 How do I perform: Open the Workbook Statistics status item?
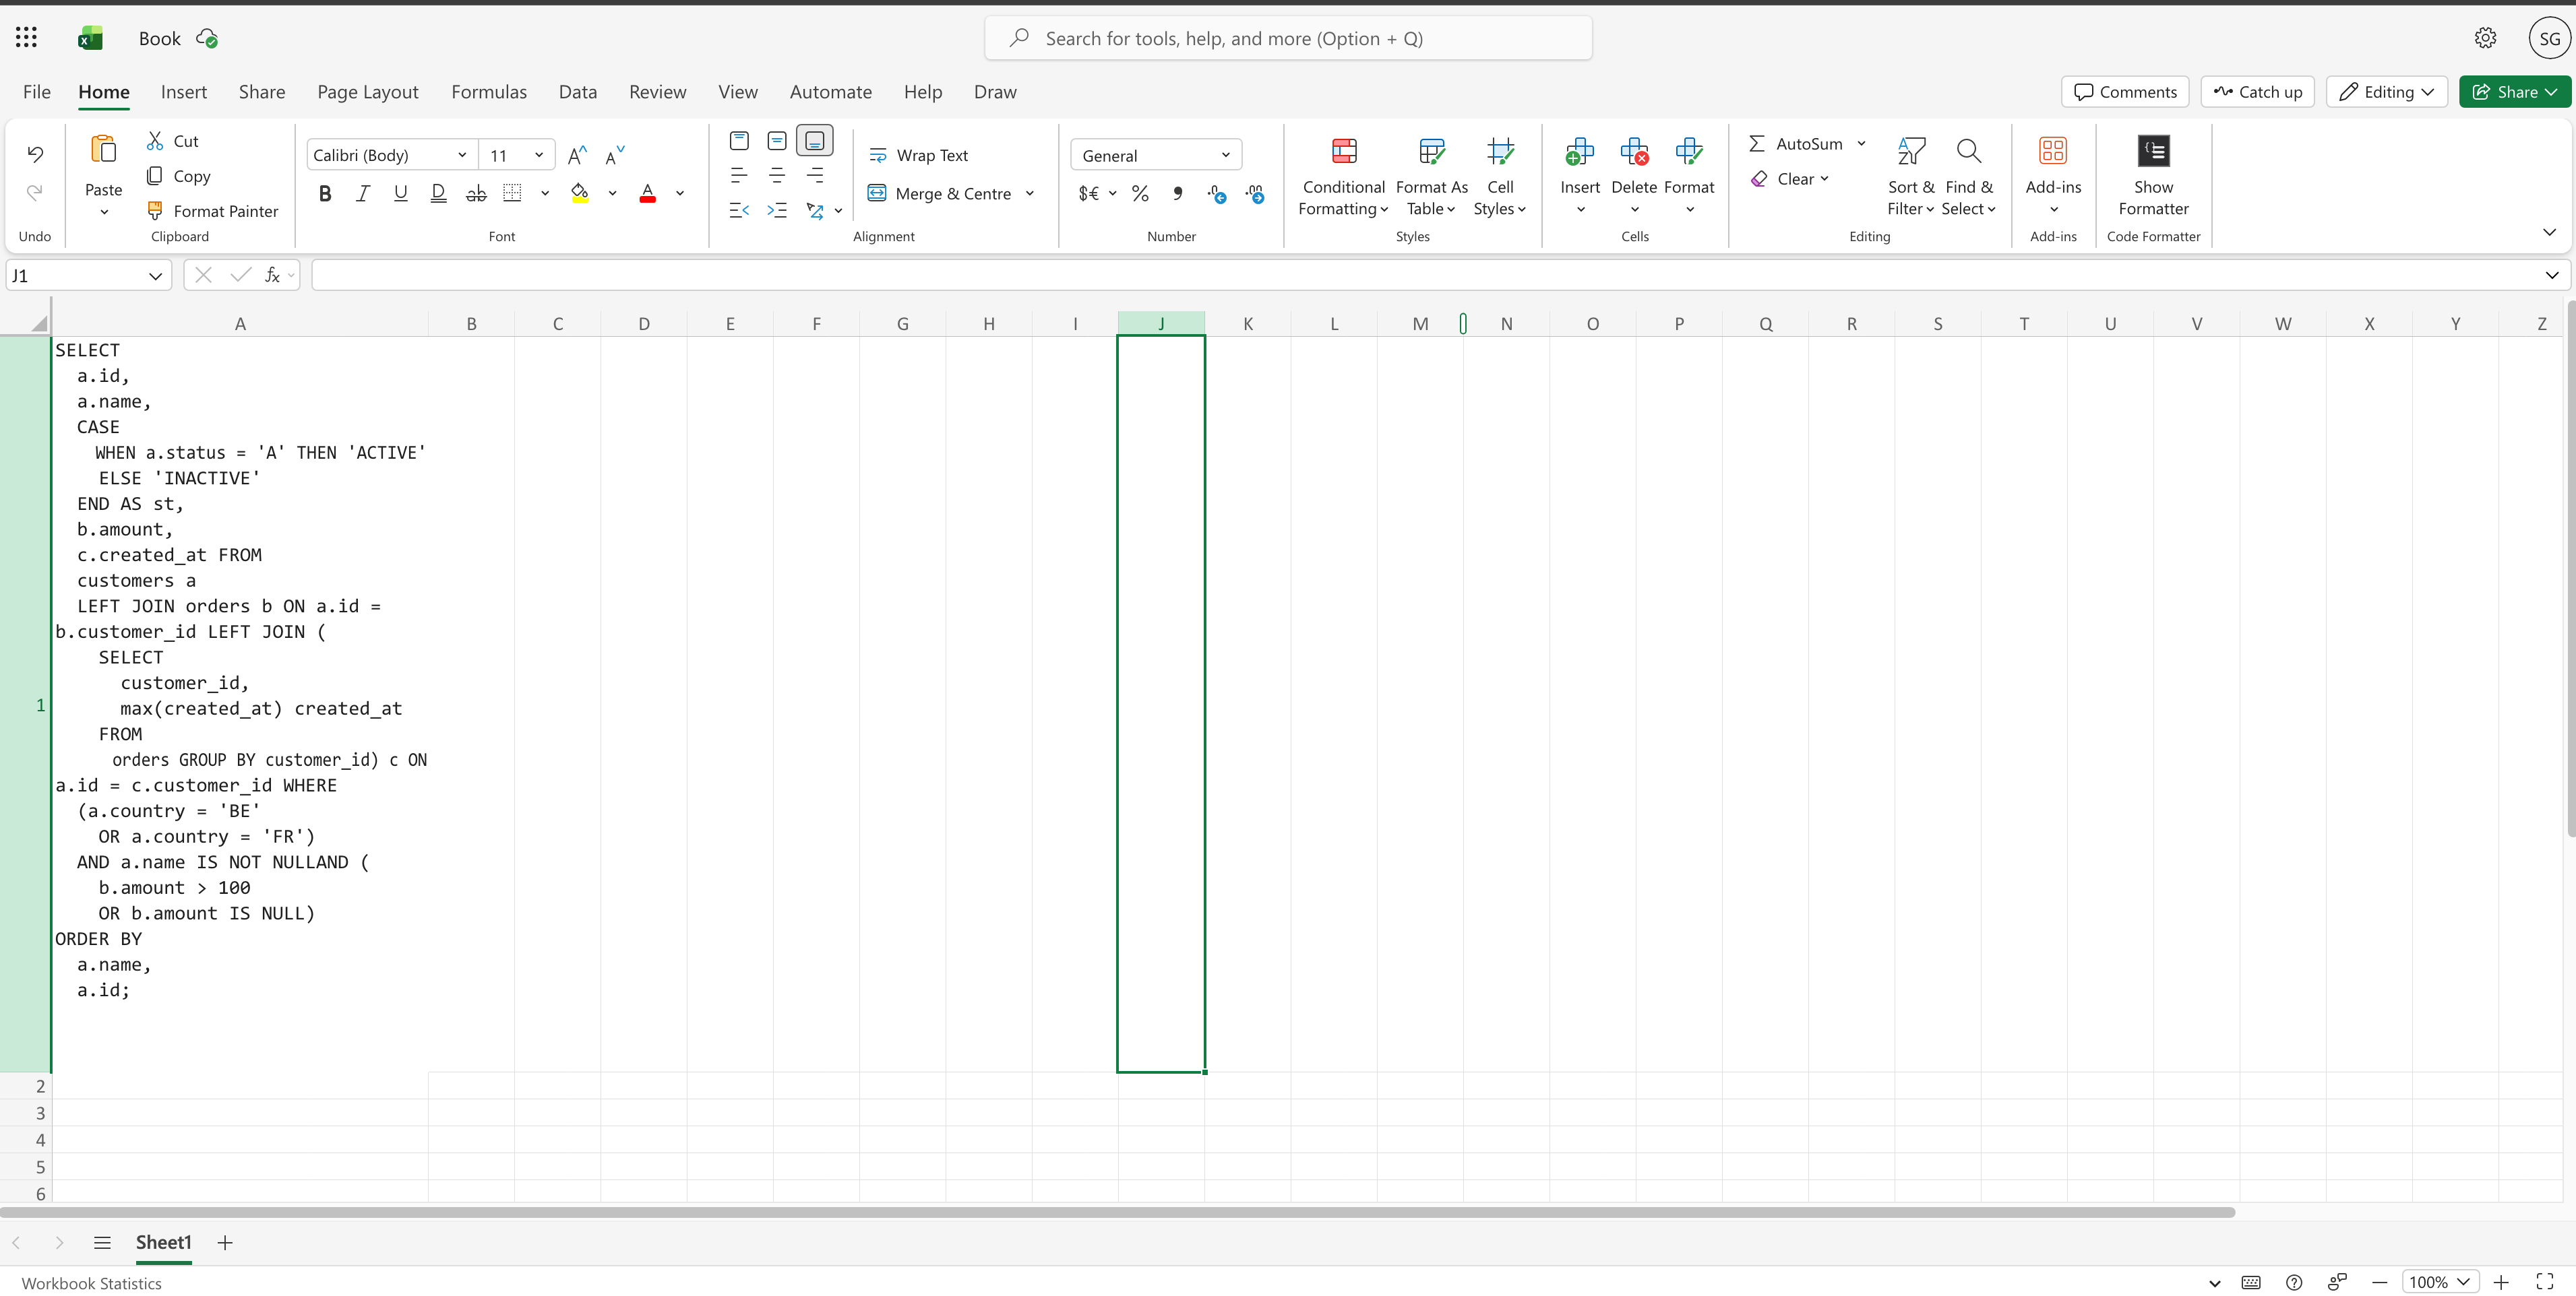pos(91,1283)
